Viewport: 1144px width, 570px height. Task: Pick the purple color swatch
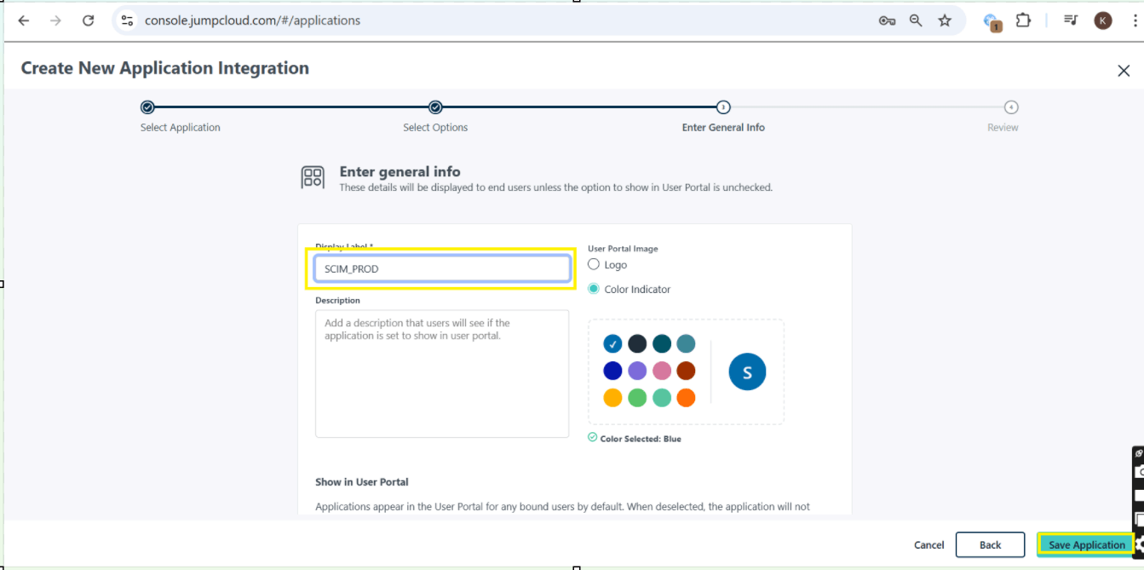point(637,371)
